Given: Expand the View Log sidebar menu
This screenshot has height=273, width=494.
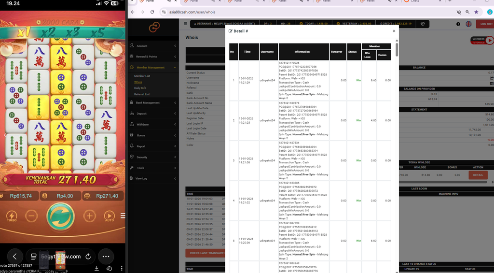Looking at the screenshot, I should (153, 178).
